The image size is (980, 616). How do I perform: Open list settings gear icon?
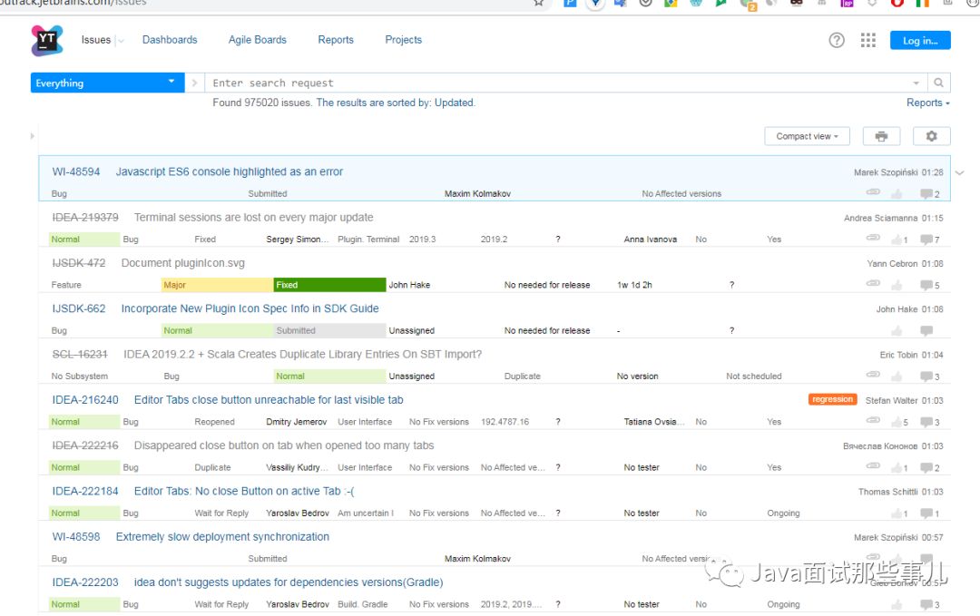(931, 136)
